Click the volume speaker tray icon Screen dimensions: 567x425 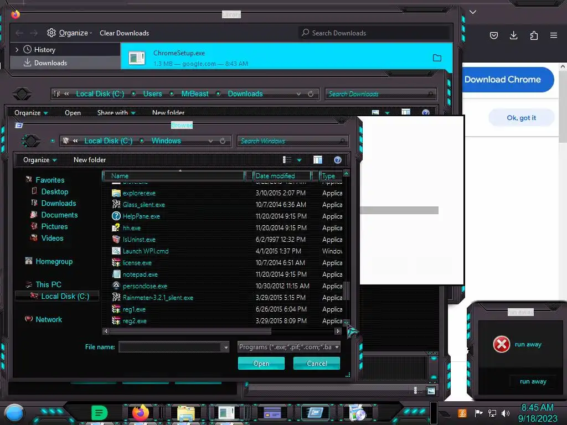(506, 413)
